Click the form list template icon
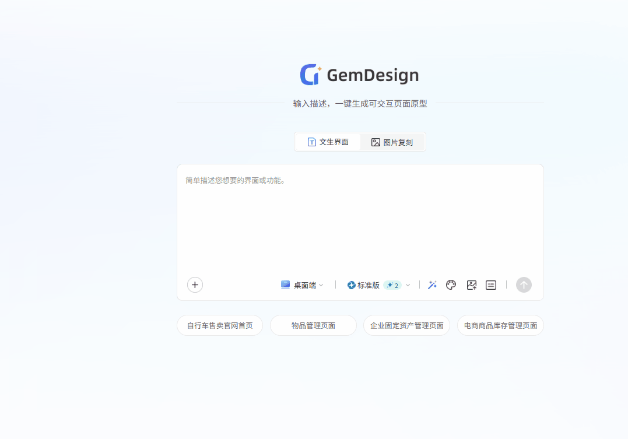The image size is (628, 439). point(491,285)
